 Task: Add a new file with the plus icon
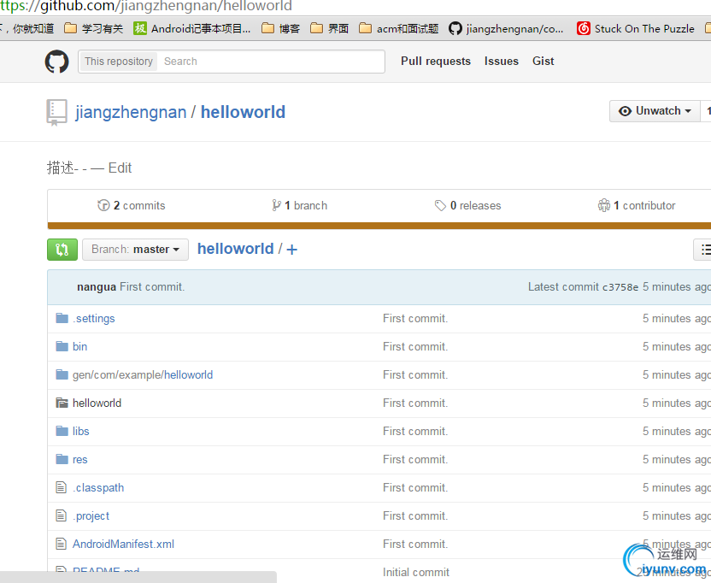pyautogui.click(x=292, y=249)
